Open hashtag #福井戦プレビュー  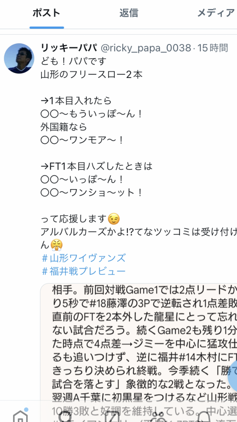pos(84,271)
